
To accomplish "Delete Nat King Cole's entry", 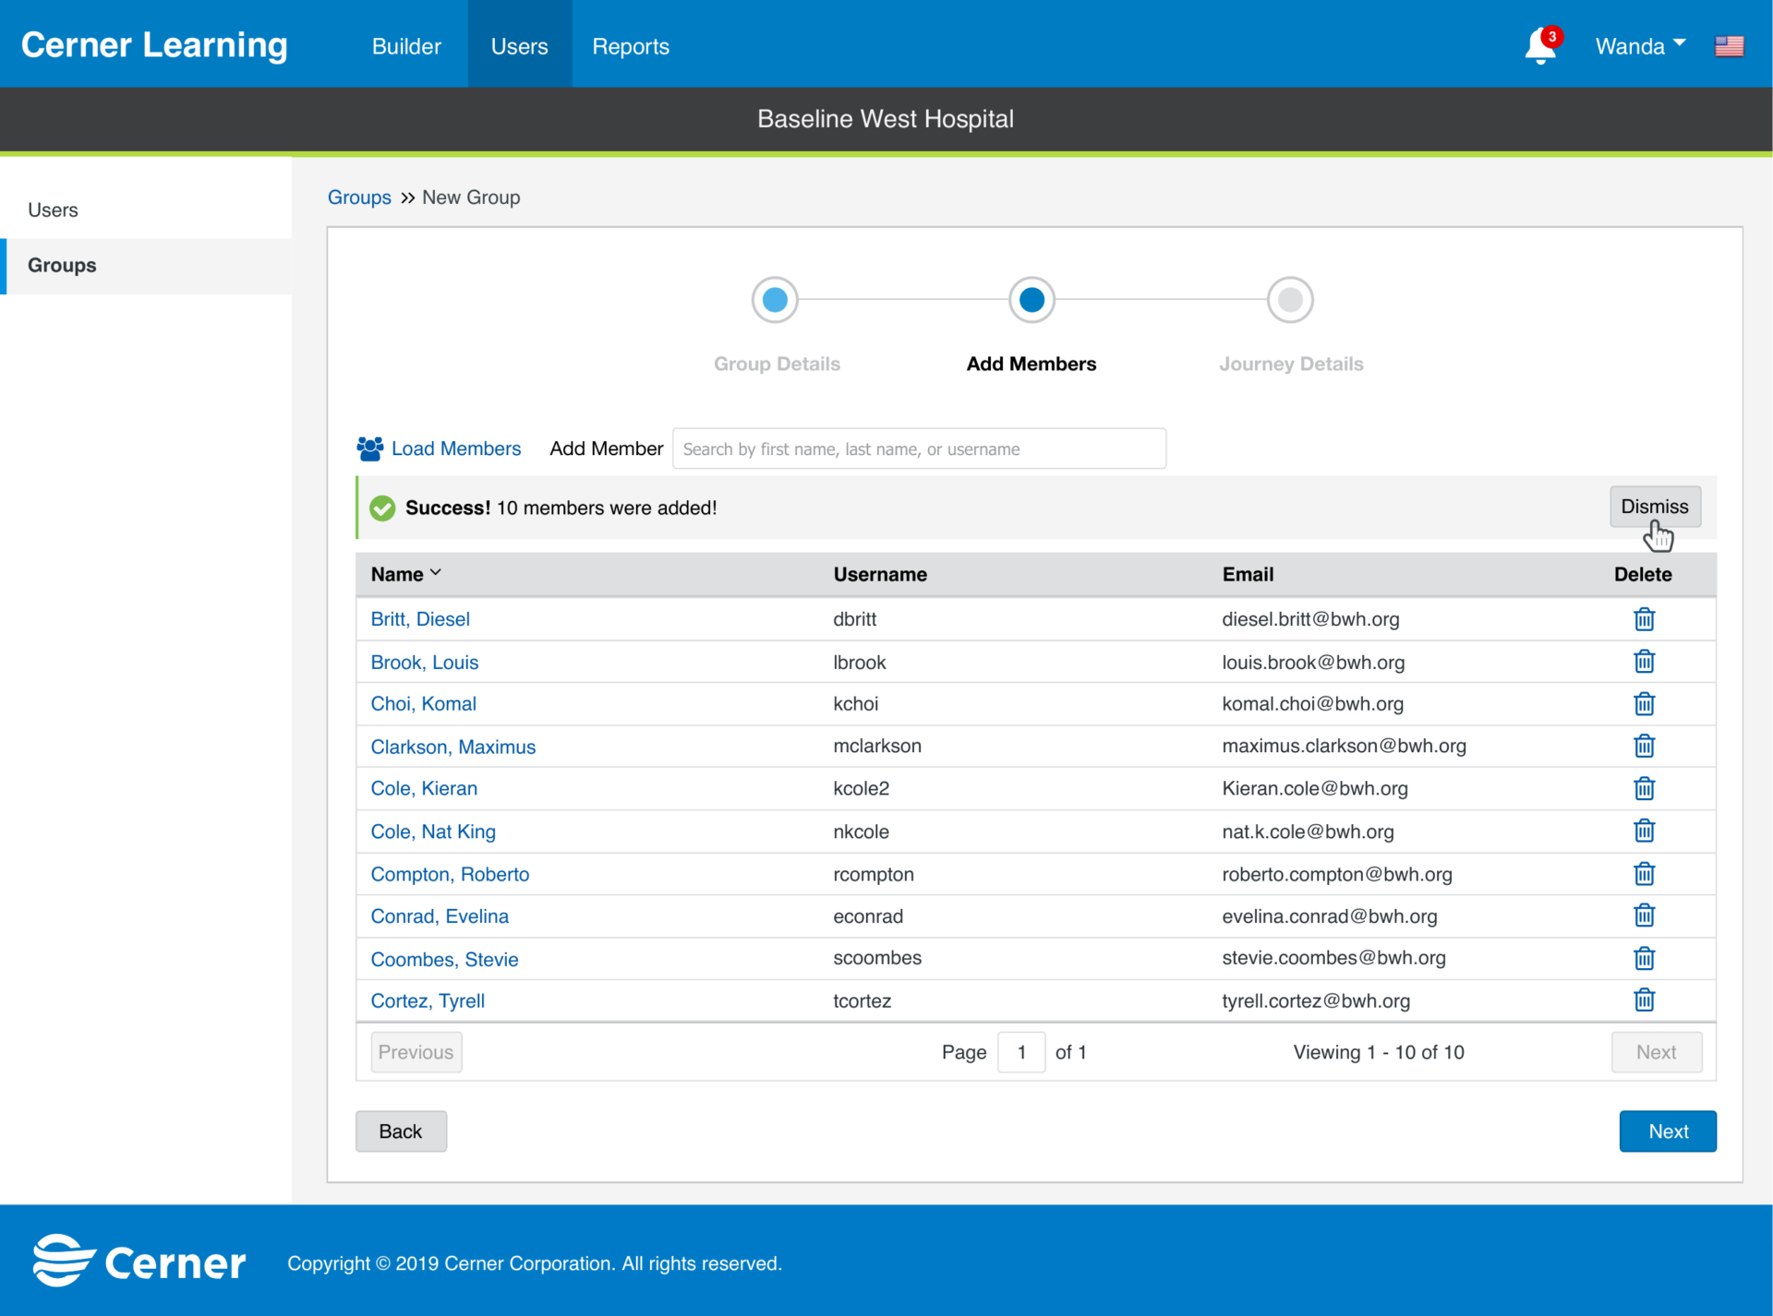I will [1644, 831].
